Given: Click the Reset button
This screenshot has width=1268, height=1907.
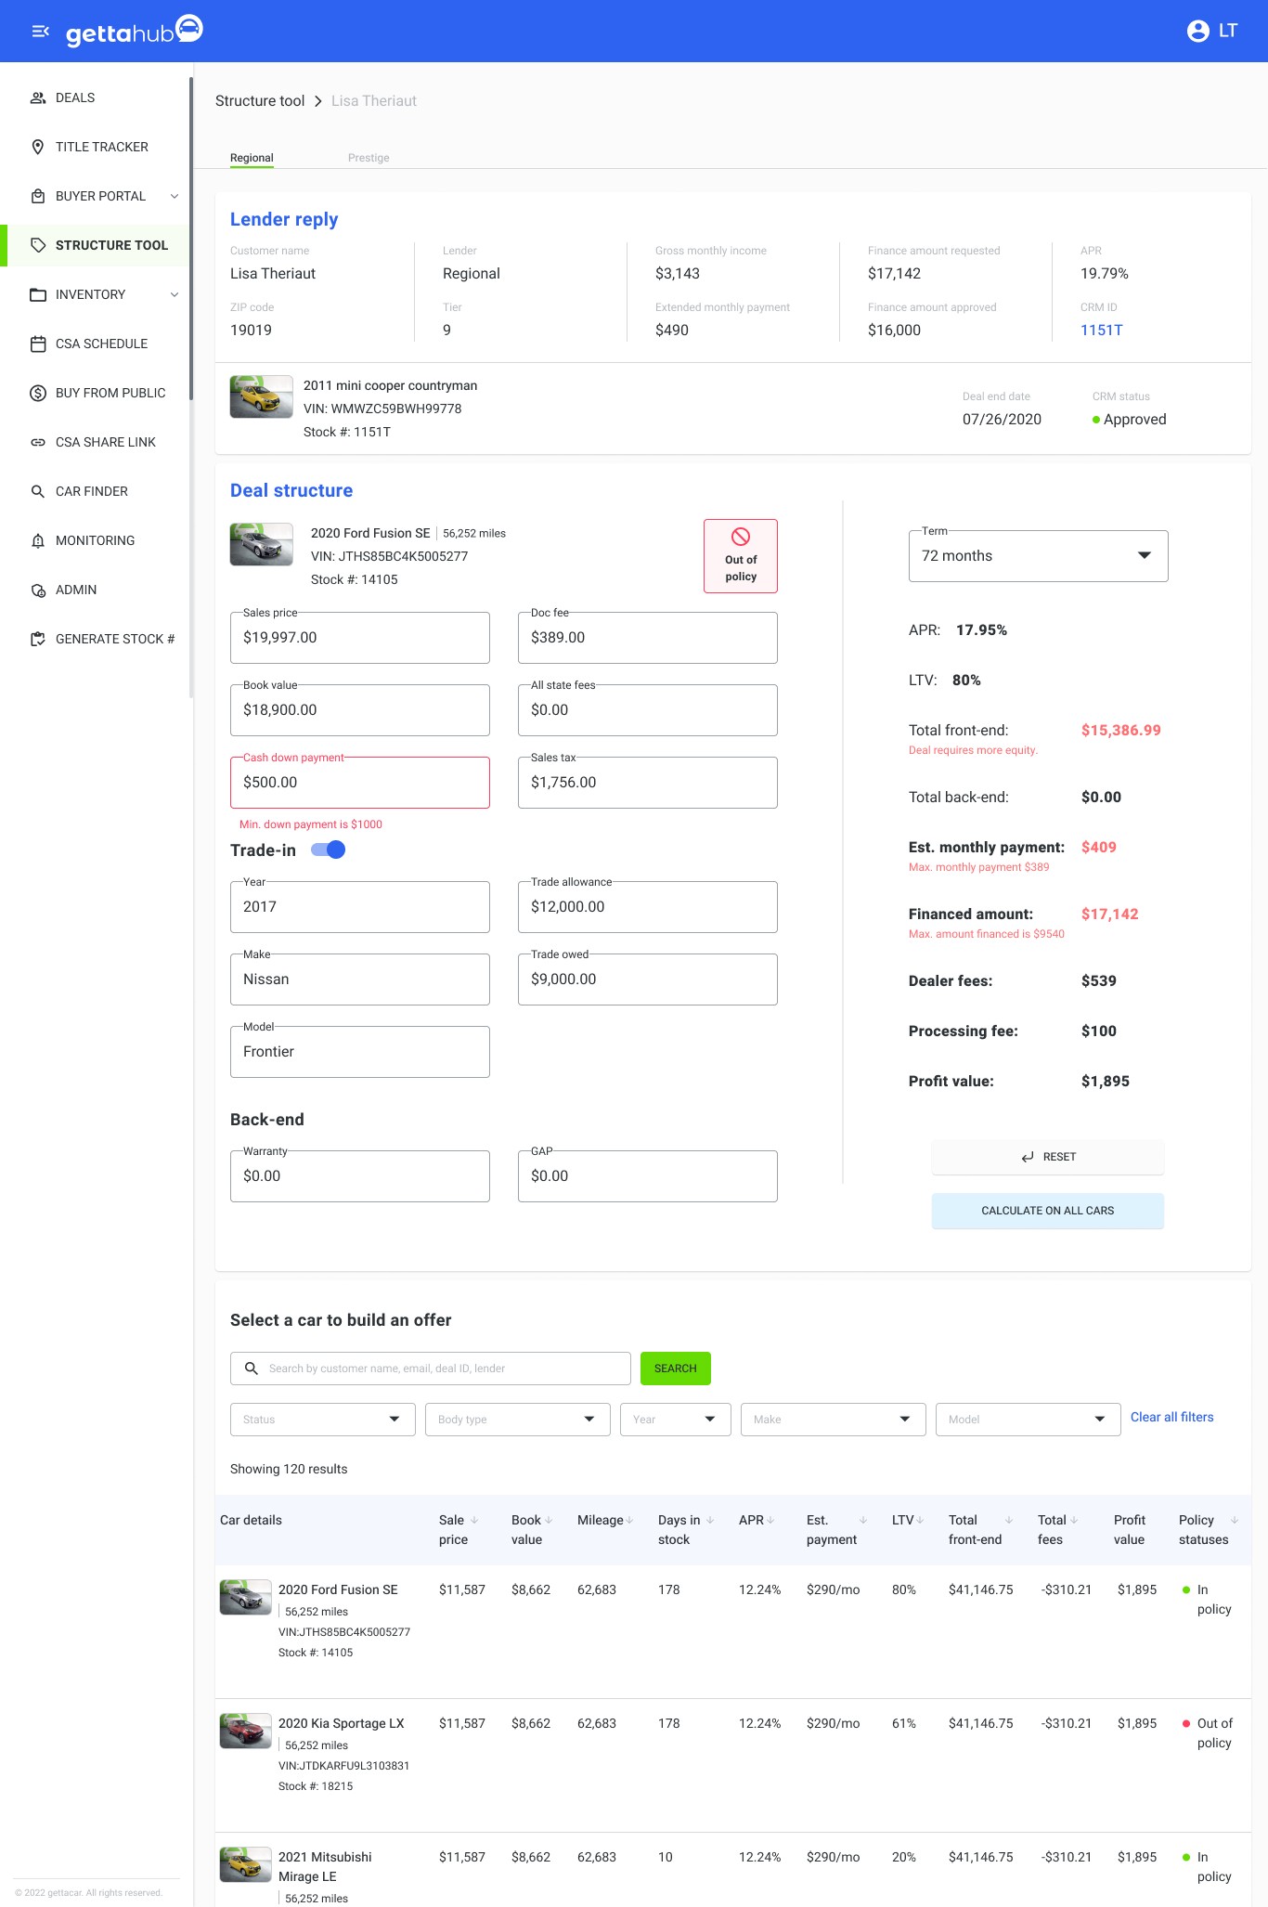Looking at the screenshot, I should coord(1048,1157).
